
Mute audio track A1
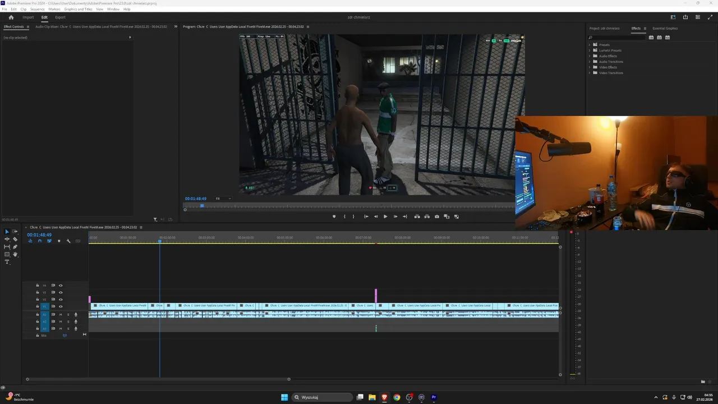point(61,315)
